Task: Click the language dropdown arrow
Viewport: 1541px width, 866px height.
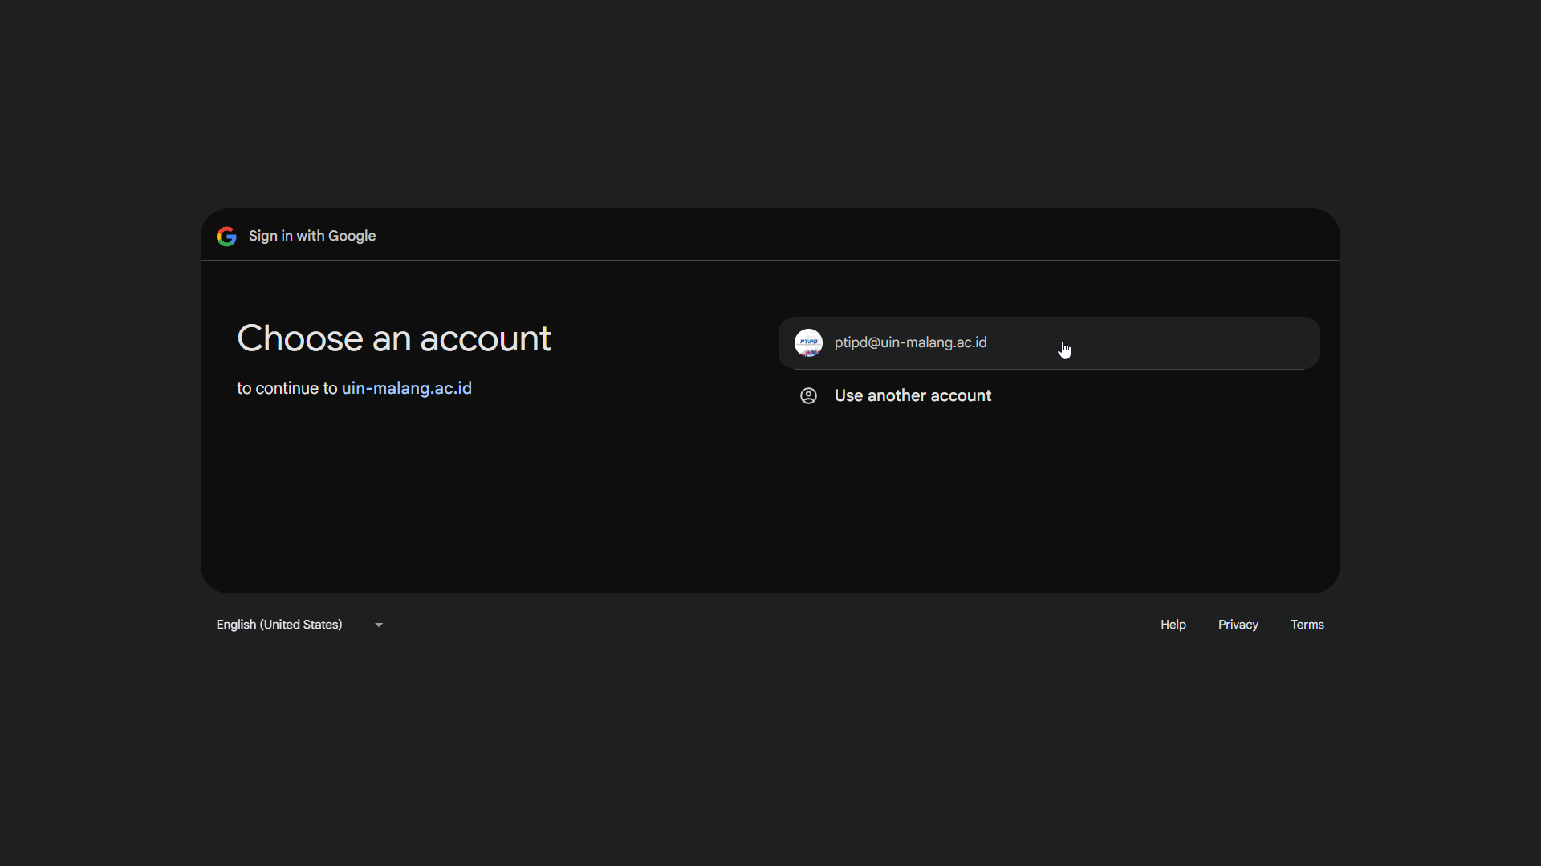Action: pyautogui.click(x=379, y=625)
